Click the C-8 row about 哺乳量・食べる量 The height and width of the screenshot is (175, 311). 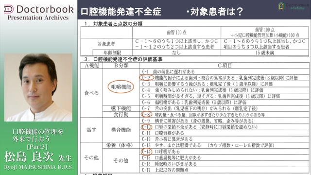point(225,115)
